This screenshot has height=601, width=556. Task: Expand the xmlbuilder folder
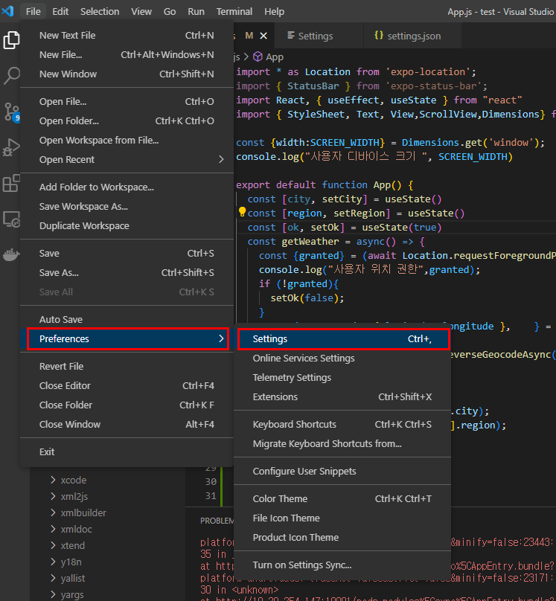[54, 512]
